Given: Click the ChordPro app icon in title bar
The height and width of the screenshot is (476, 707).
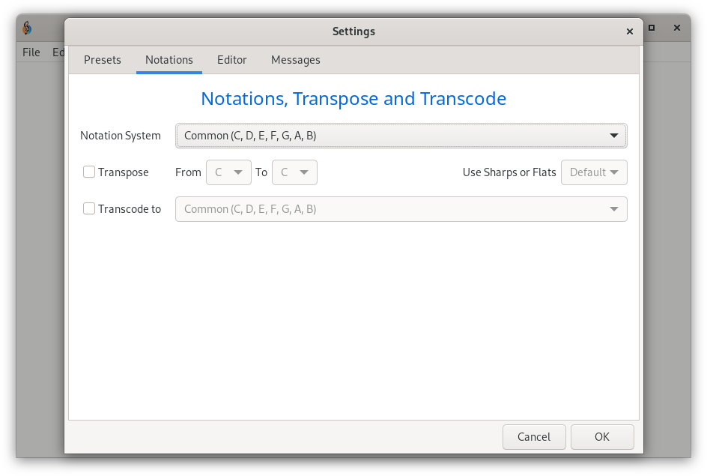Looking at the screenshot, I should click(27, 28).
